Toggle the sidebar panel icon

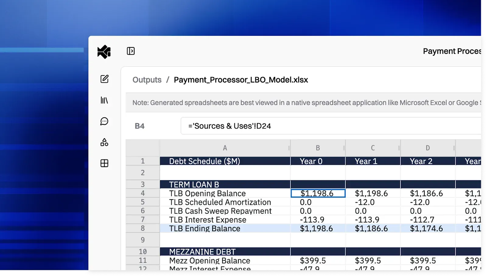tap(131, 51)
